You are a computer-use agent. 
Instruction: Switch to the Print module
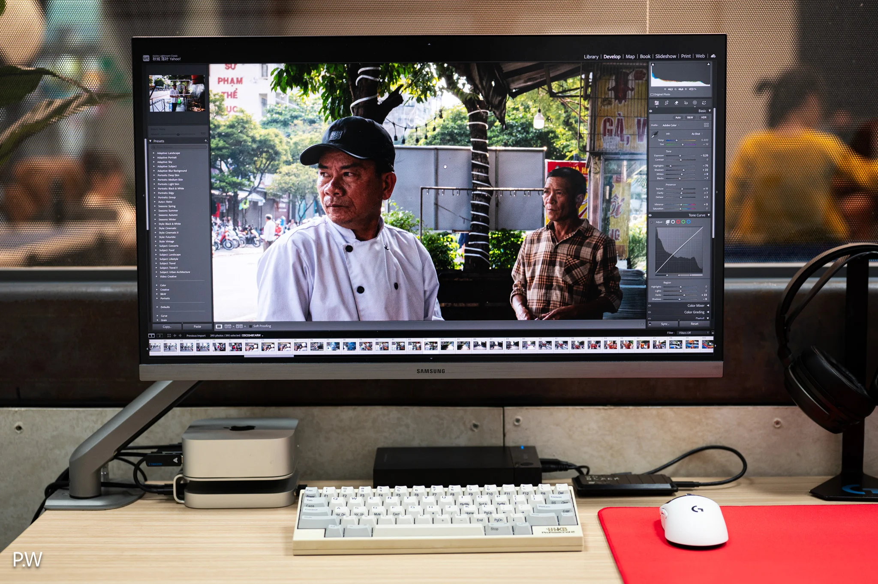(x=686, y=56)
